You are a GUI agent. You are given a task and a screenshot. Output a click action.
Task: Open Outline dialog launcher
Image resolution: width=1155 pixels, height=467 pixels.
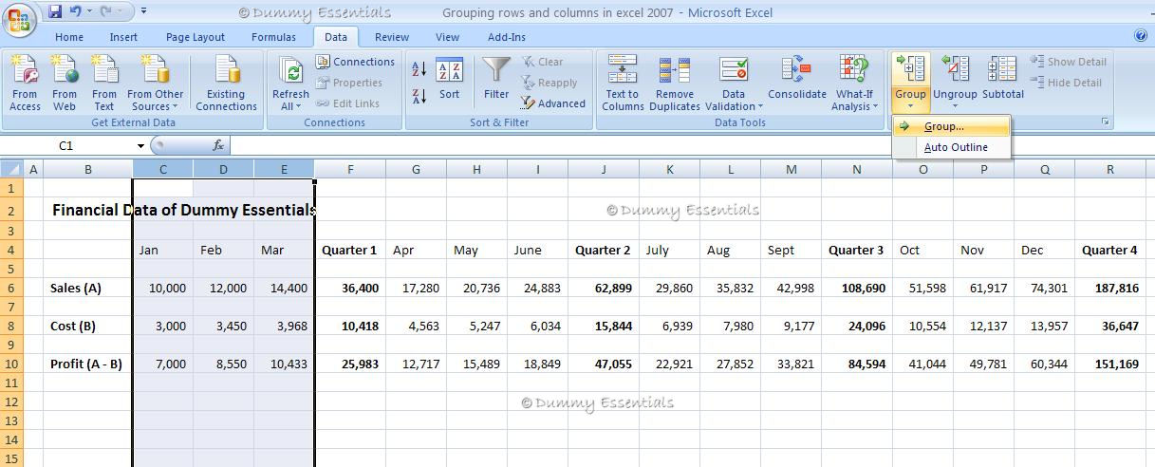pos(1105,122)
